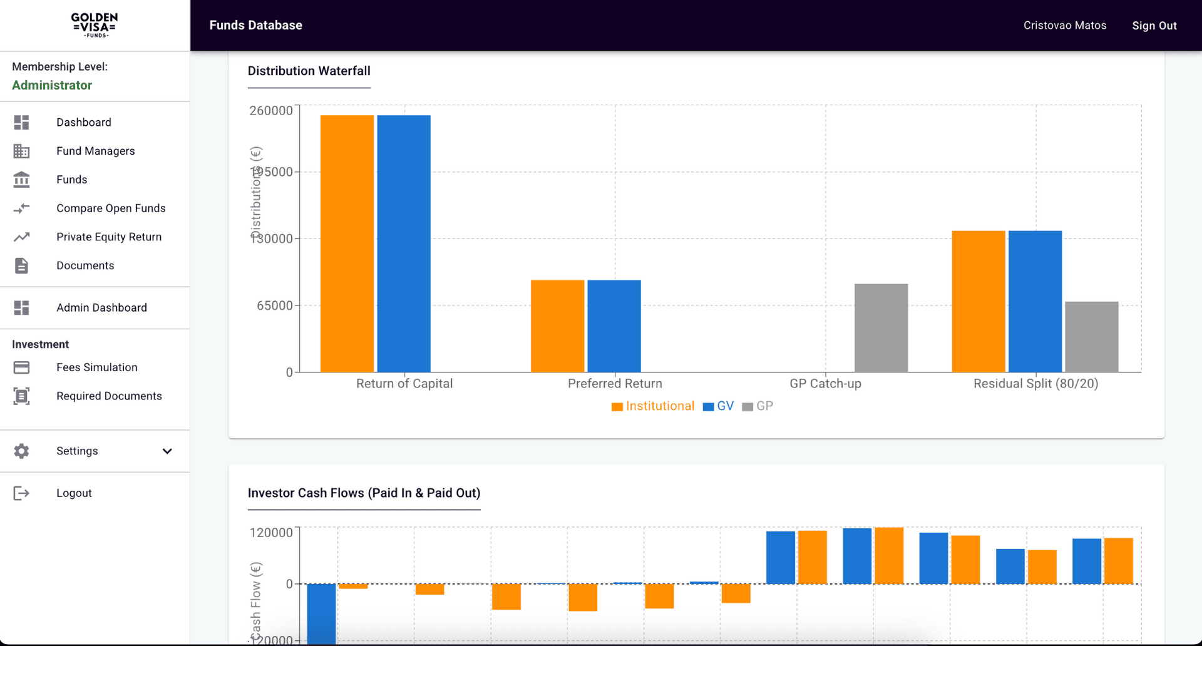Click the Institutional Residual Split bar
This screenshot has height=676, width=1202.
pyautogui.click(x=979, y=302)
